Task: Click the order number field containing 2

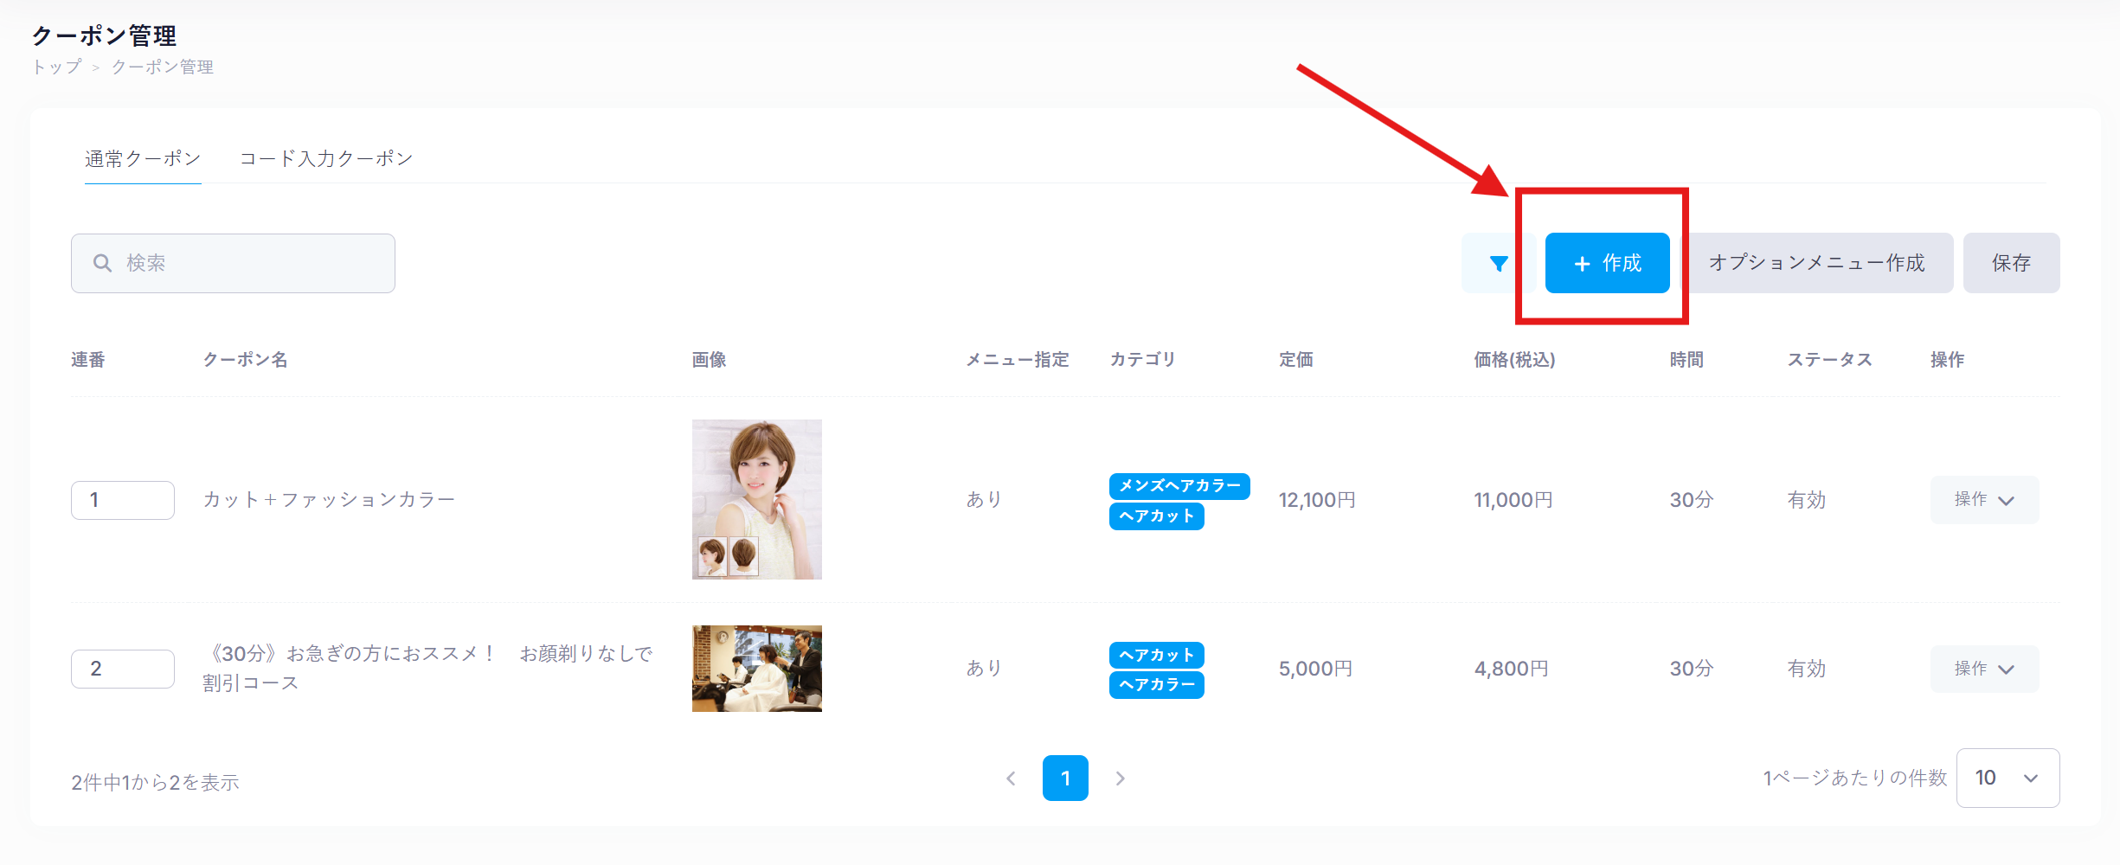Action: tap(123, 669)
